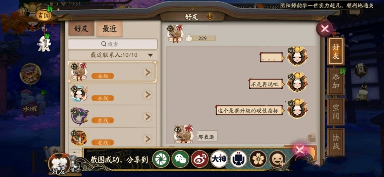Click the exclamation mark beside 好友 title
The height and width of the screenshot is (177, 384).
[x=210, y=17]
